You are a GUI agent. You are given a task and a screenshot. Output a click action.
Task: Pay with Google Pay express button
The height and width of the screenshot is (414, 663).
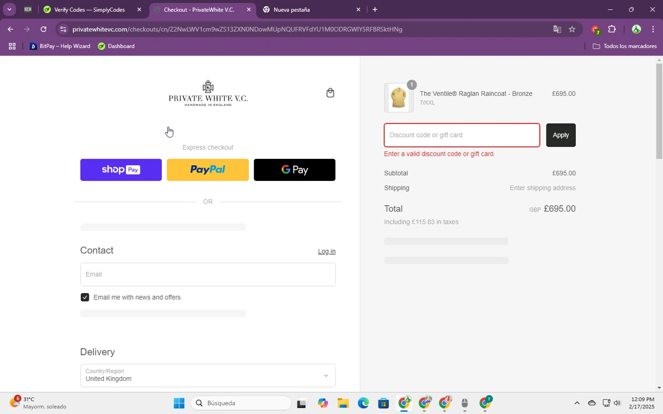coord(294,170)
